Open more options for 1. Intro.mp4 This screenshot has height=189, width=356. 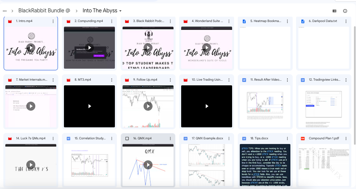click(53, 21)
